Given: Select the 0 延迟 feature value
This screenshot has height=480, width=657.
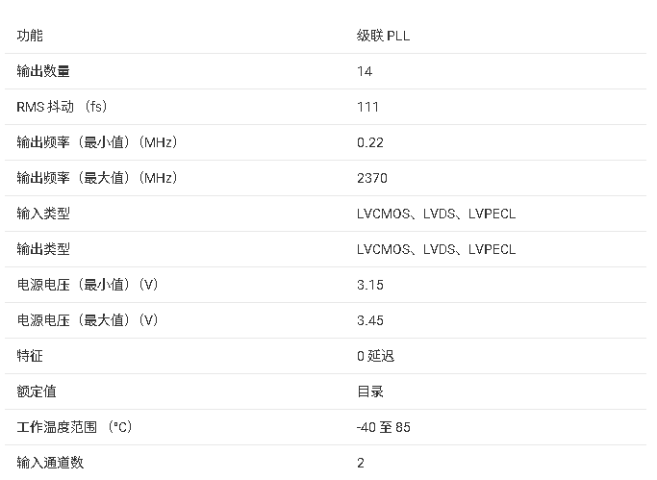Looking at the screenshot, I should tap(375, 356).
